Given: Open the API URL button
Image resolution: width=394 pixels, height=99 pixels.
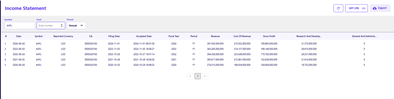Looking at the screenshot, I should [356, 8].
